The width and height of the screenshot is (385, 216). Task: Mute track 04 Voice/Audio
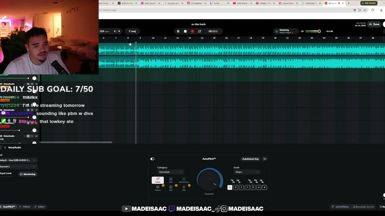28,84
